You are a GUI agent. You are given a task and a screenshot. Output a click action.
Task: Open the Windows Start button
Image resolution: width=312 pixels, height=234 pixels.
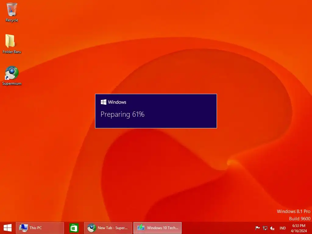[8, 228]
